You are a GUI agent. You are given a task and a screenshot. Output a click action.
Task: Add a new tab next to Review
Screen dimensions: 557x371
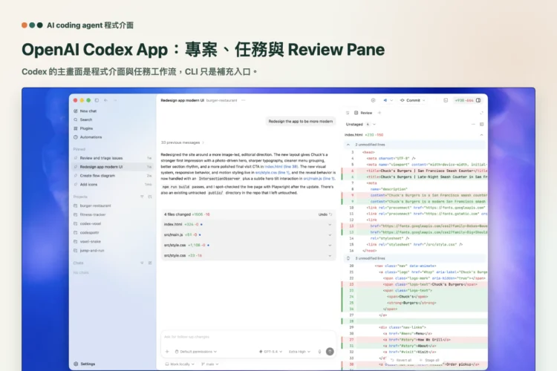[380, 113]
